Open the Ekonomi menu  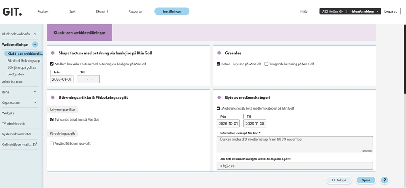coord(101,11)
